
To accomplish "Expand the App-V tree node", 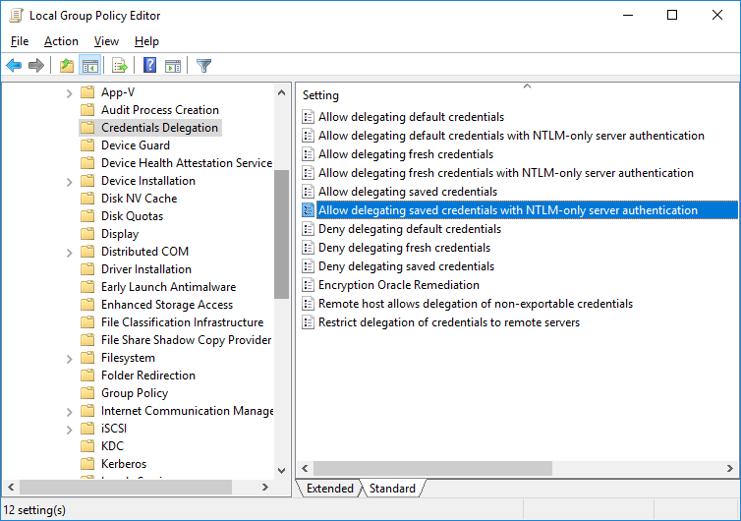I will (x=69, y=93).
